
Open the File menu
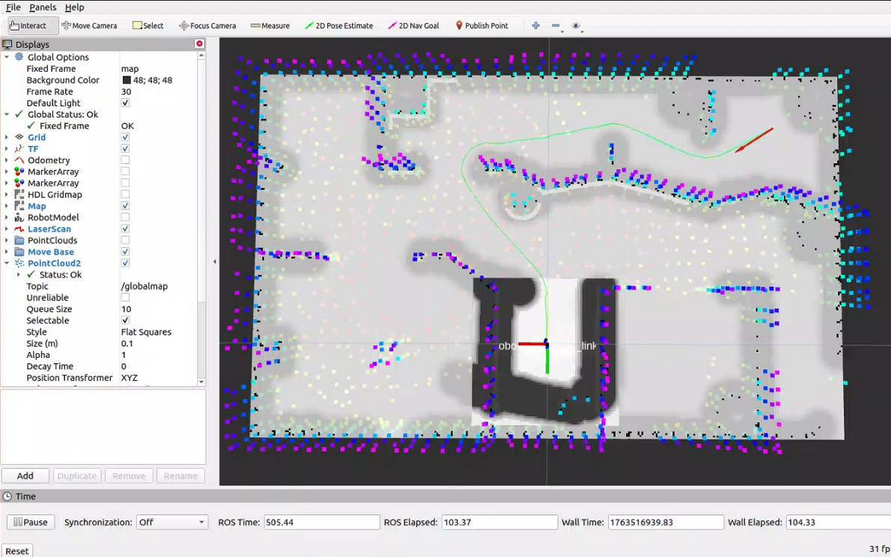(x=13, y=7)
